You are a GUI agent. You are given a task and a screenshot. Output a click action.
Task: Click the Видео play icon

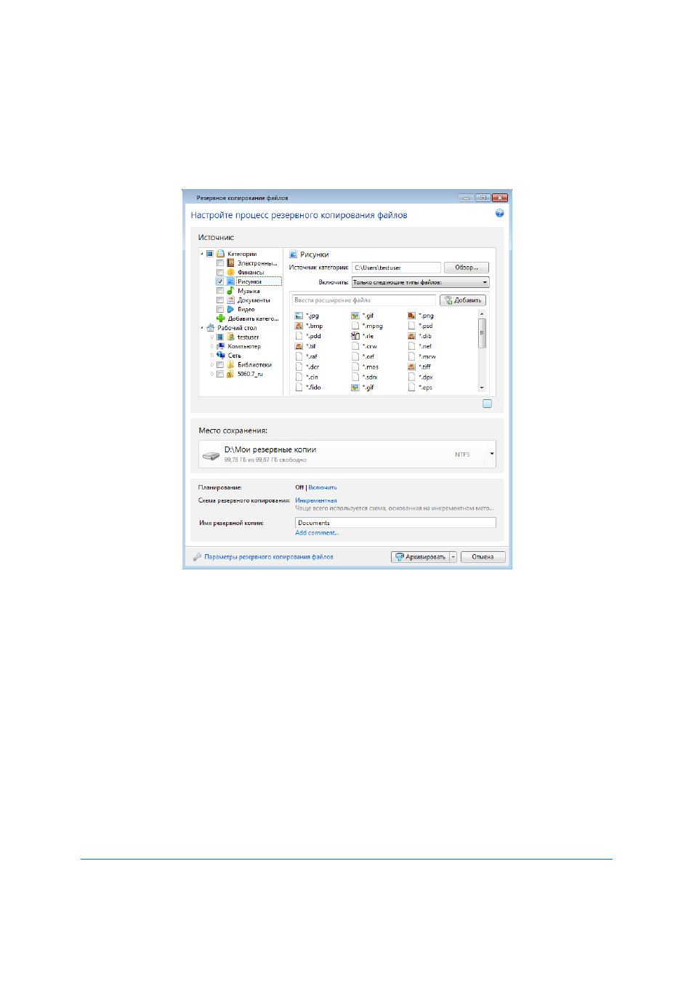[x=230, y=309]
